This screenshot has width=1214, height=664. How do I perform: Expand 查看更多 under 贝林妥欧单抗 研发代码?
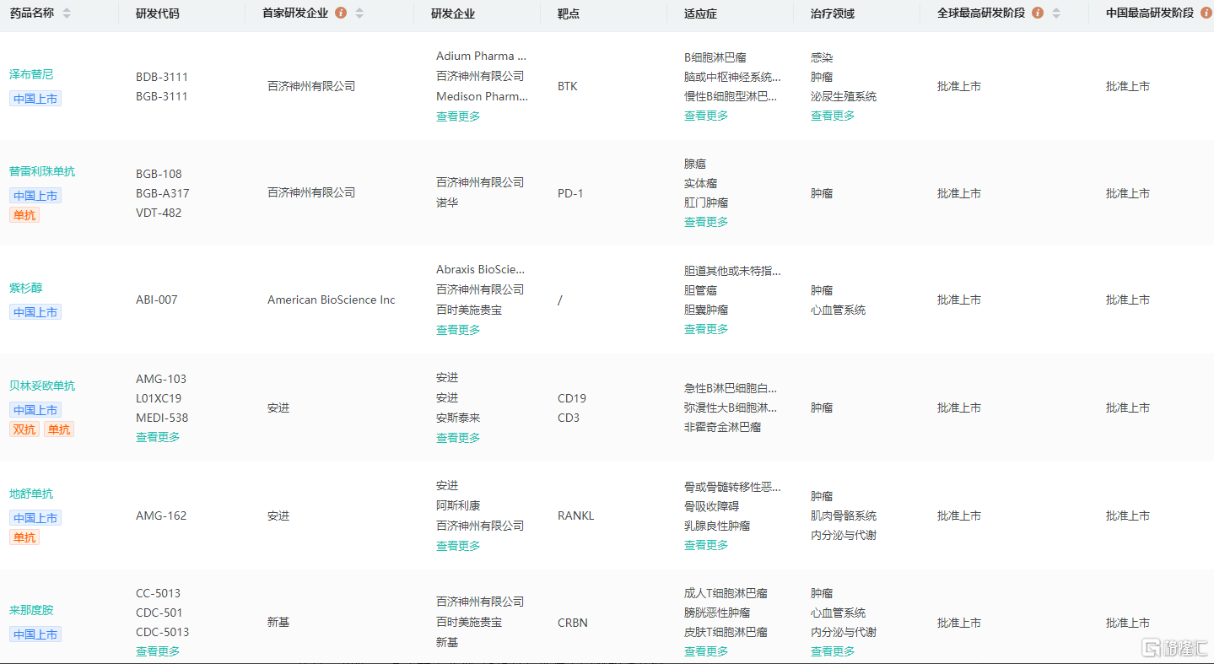[x=158, y=437]
